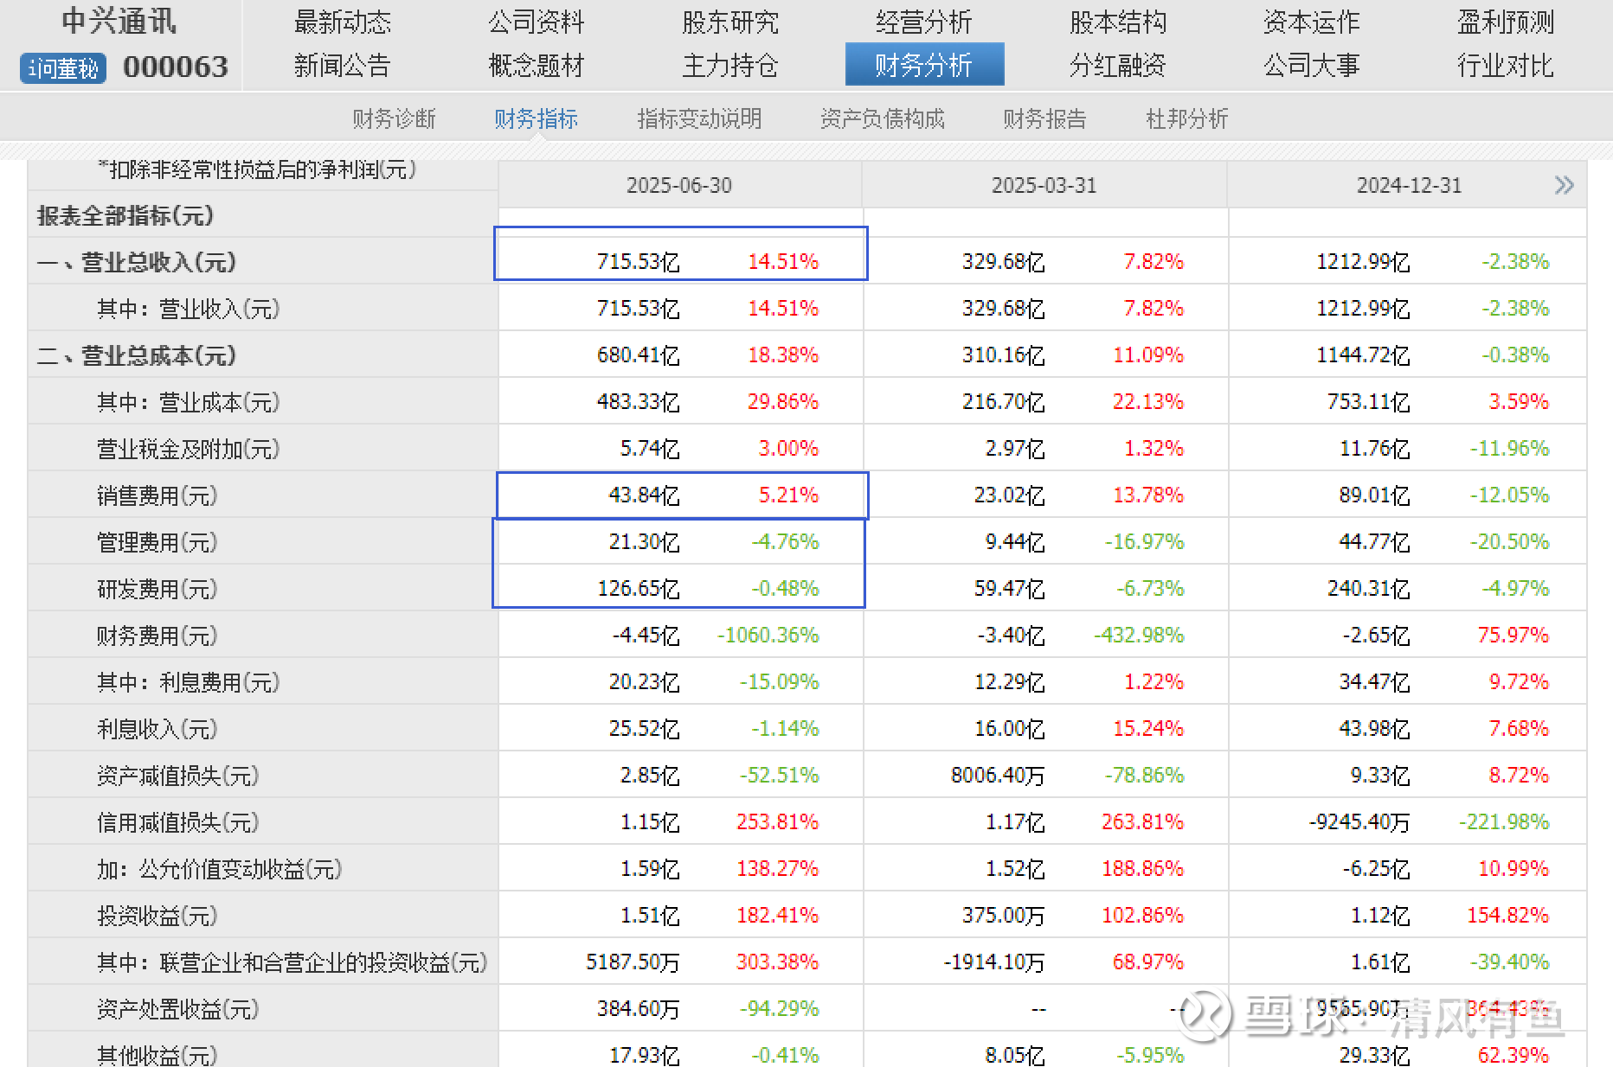Select row label 销售费用(元)

(157, 495)
